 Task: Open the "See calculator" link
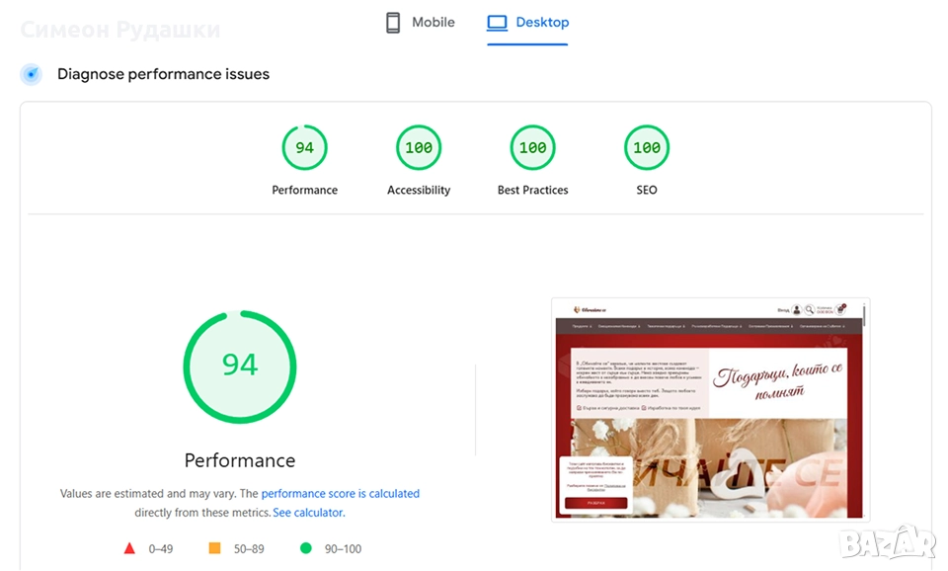[x=308, y=513]
